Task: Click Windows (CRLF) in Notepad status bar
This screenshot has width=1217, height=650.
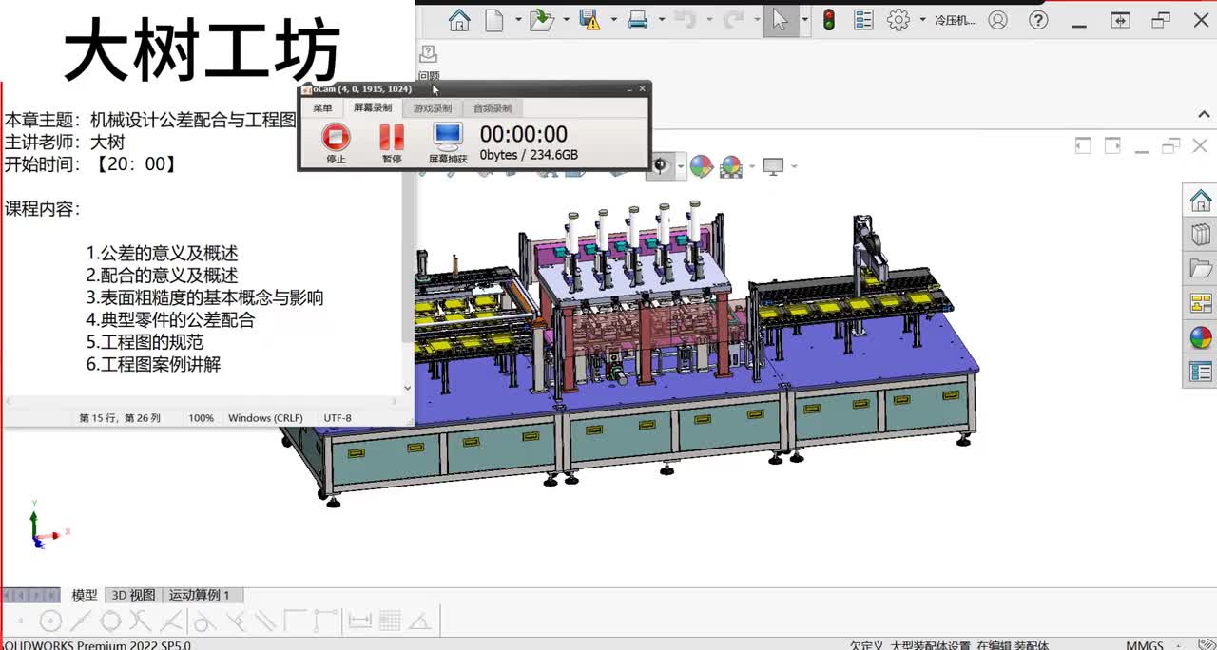Action: 265,418
